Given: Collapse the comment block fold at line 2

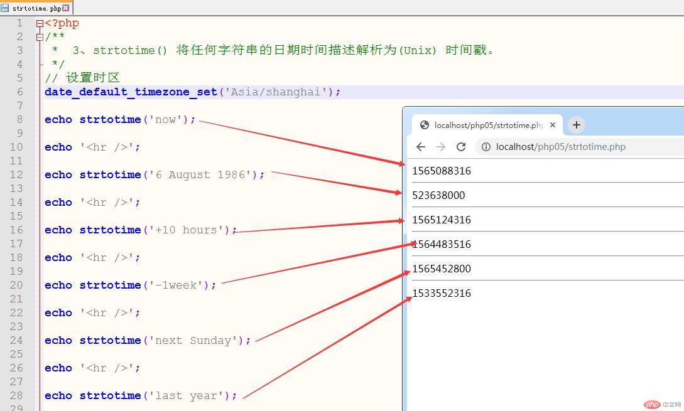Looking at the screenshot, I should pyautogui.click(x=39, y=36).
